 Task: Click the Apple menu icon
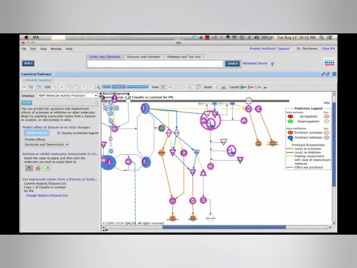pos(26,38)
